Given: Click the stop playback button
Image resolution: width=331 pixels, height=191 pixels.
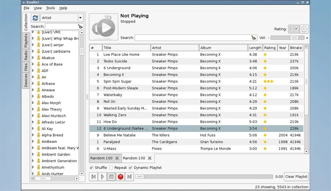Looking at the screenshot, I should (111, 177).
